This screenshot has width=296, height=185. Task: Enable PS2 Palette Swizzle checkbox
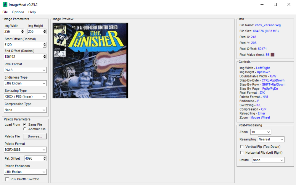(7, 179)
